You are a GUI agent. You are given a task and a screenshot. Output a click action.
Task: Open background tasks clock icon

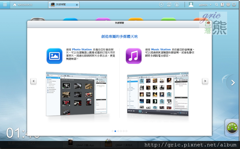161,4
